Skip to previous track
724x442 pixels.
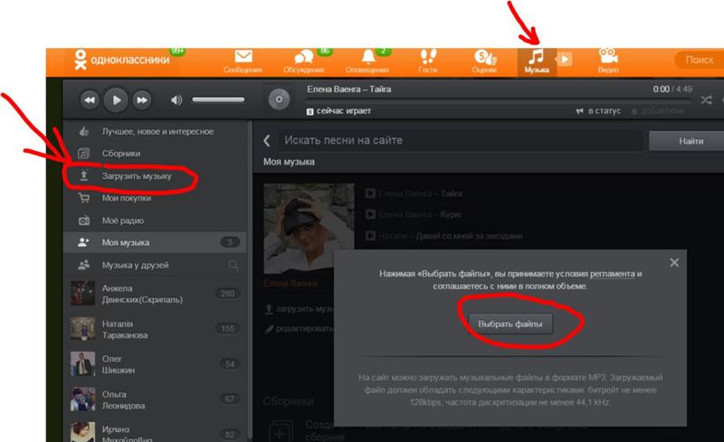click(90, 99)
